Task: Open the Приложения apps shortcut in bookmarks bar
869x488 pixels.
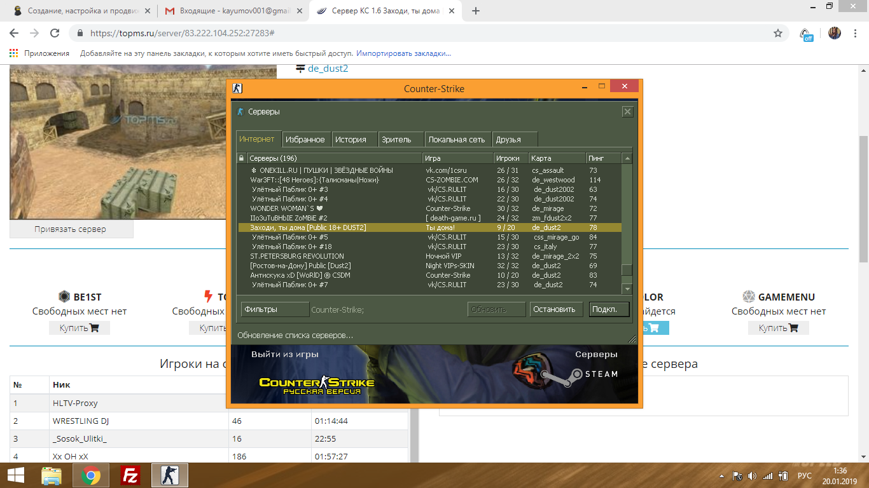Action: 39,53
